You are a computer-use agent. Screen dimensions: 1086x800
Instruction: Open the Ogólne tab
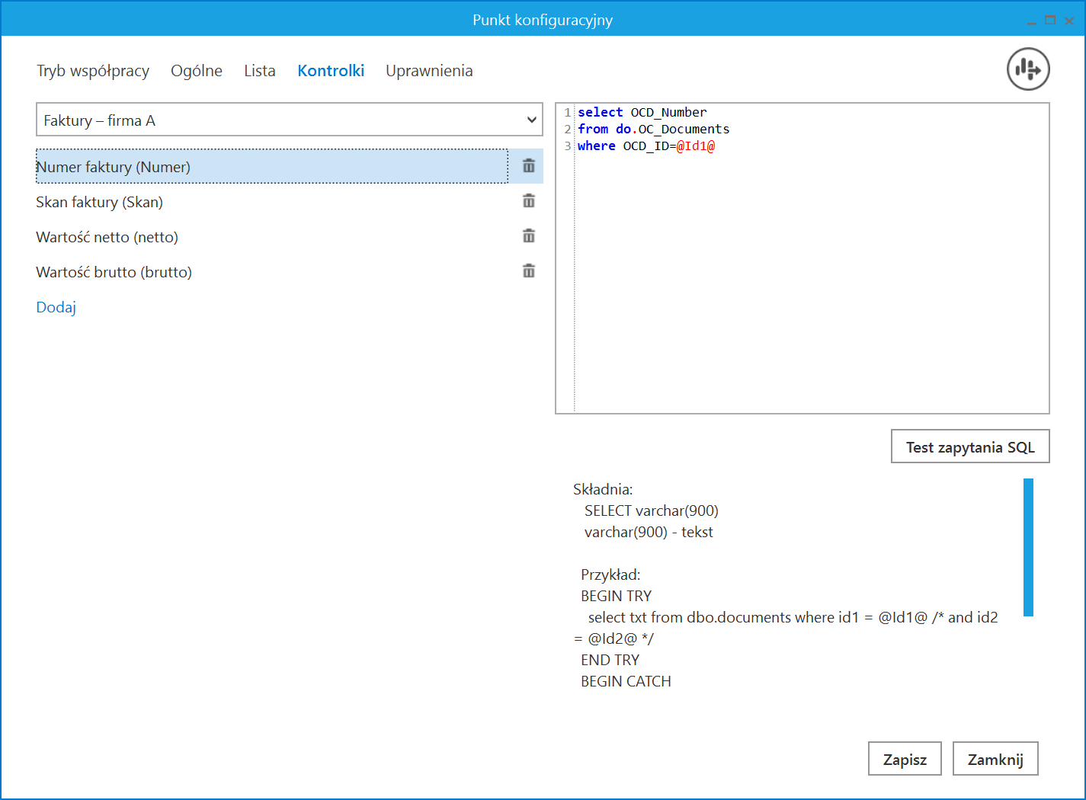point(197,71)
